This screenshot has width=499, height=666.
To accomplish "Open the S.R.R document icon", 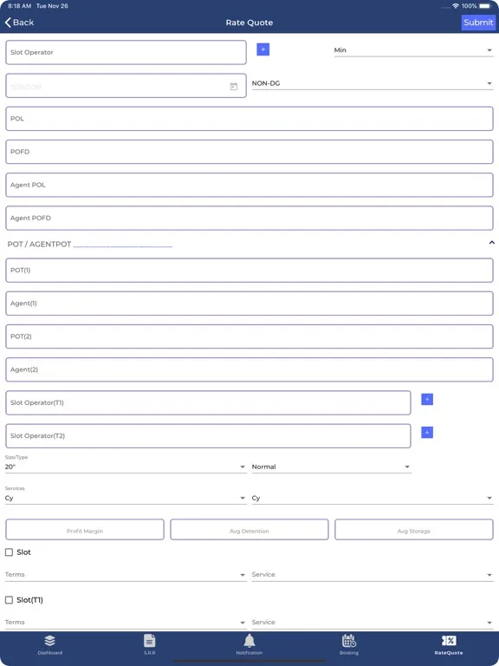I will pyautogui.click(x=149, y=641).
